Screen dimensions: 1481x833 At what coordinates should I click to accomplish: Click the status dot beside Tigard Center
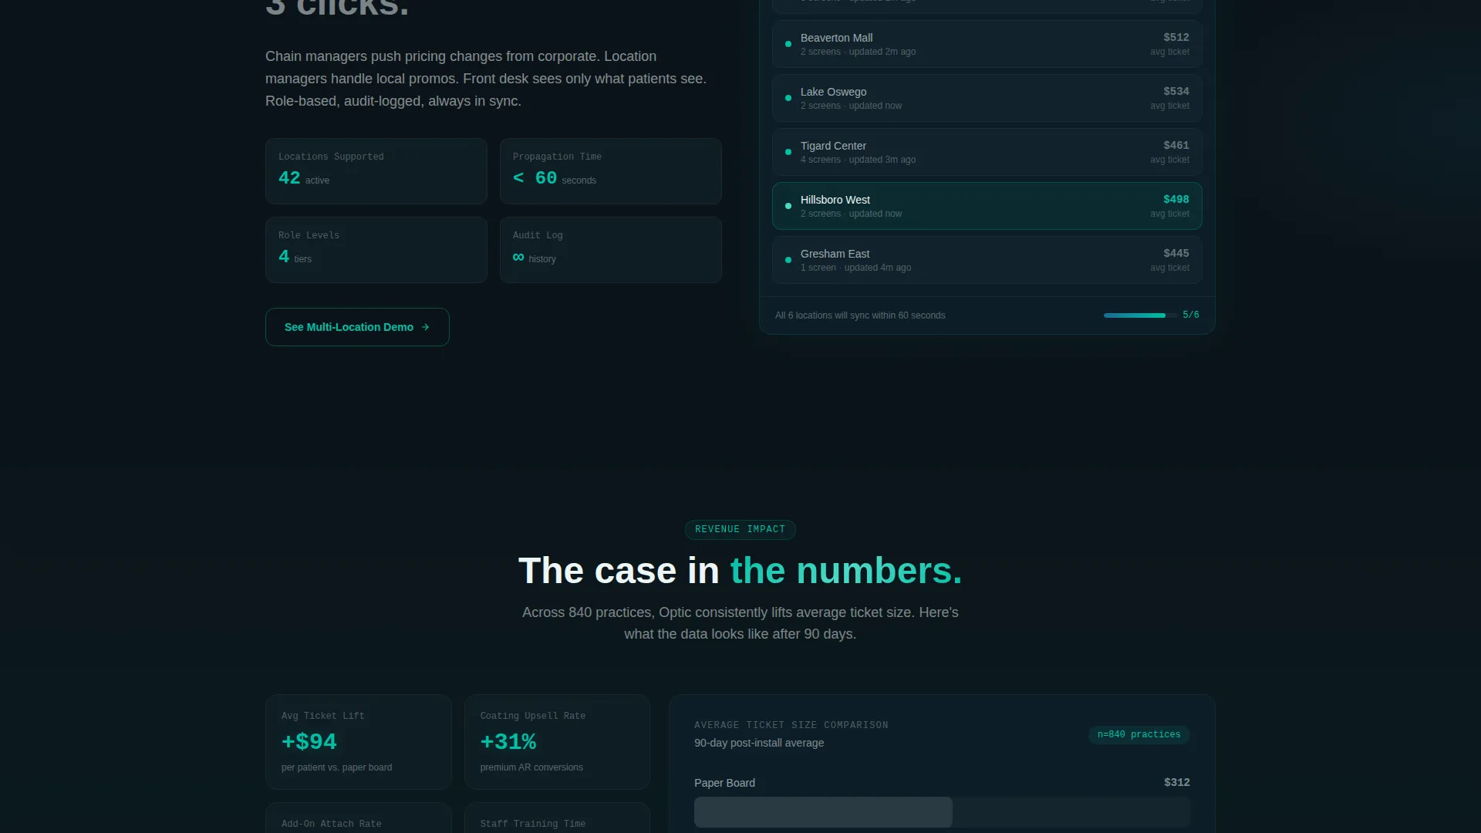point(788,152)
